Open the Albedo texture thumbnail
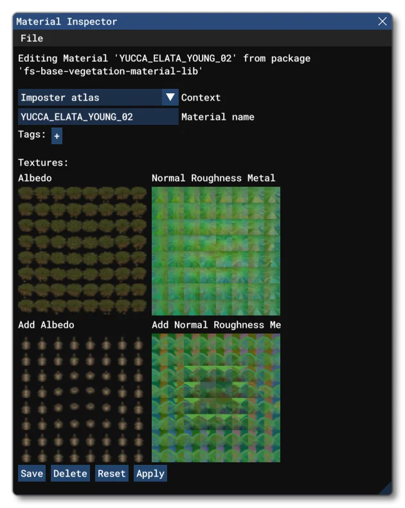Viewport: 405px width, 508px height. click(82, 250)
